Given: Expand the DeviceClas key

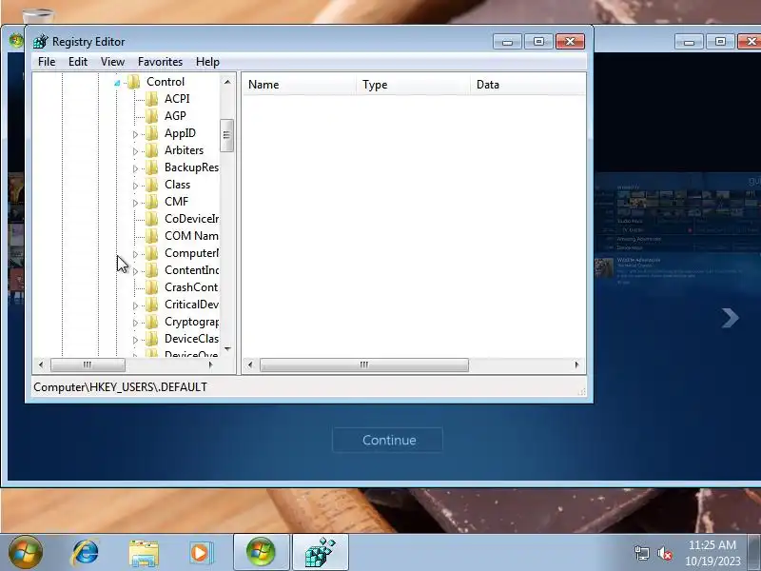Looking at the screenshot, I should coord(135,340).
